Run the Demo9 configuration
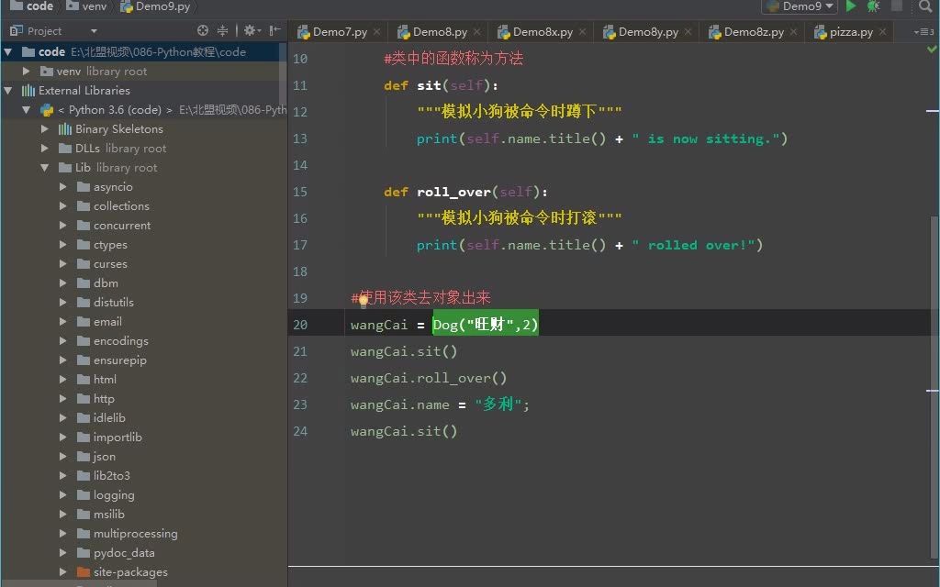The image size is (940, 587). [x=851, y=6]
